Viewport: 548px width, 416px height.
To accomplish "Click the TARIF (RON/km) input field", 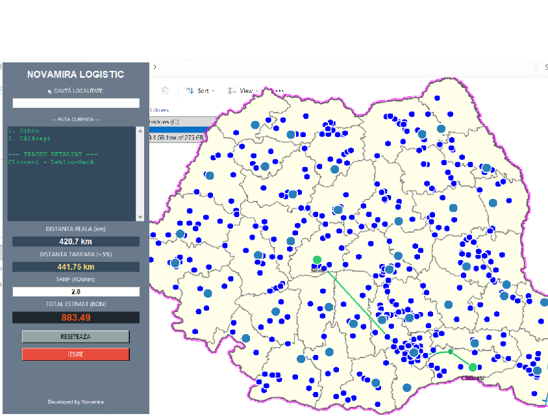I will click(76, 291).
